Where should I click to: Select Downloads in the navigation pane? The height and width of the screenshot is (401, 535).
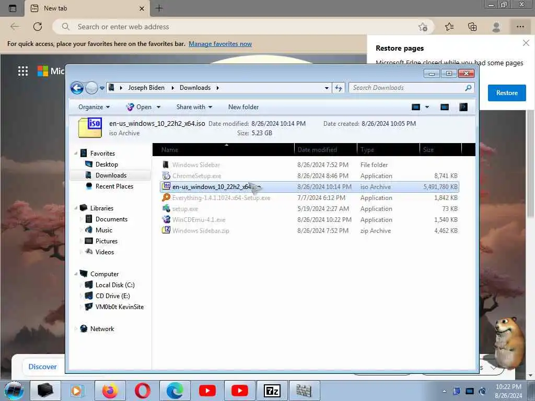(111, 175)
